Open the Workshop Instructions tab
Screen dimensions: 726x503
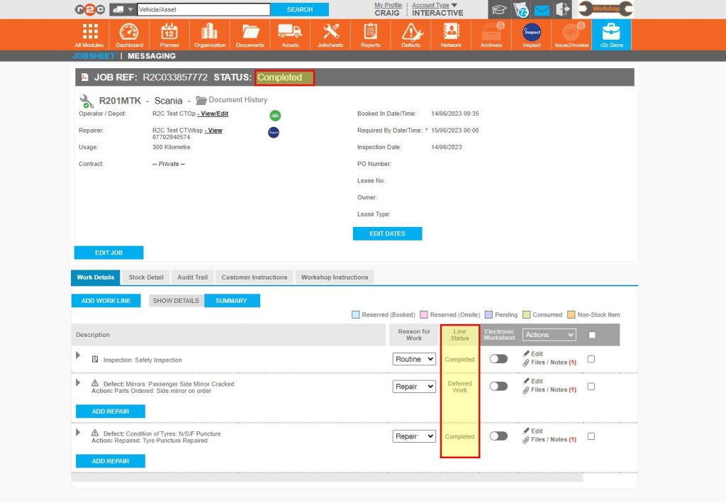coord(334,277)
